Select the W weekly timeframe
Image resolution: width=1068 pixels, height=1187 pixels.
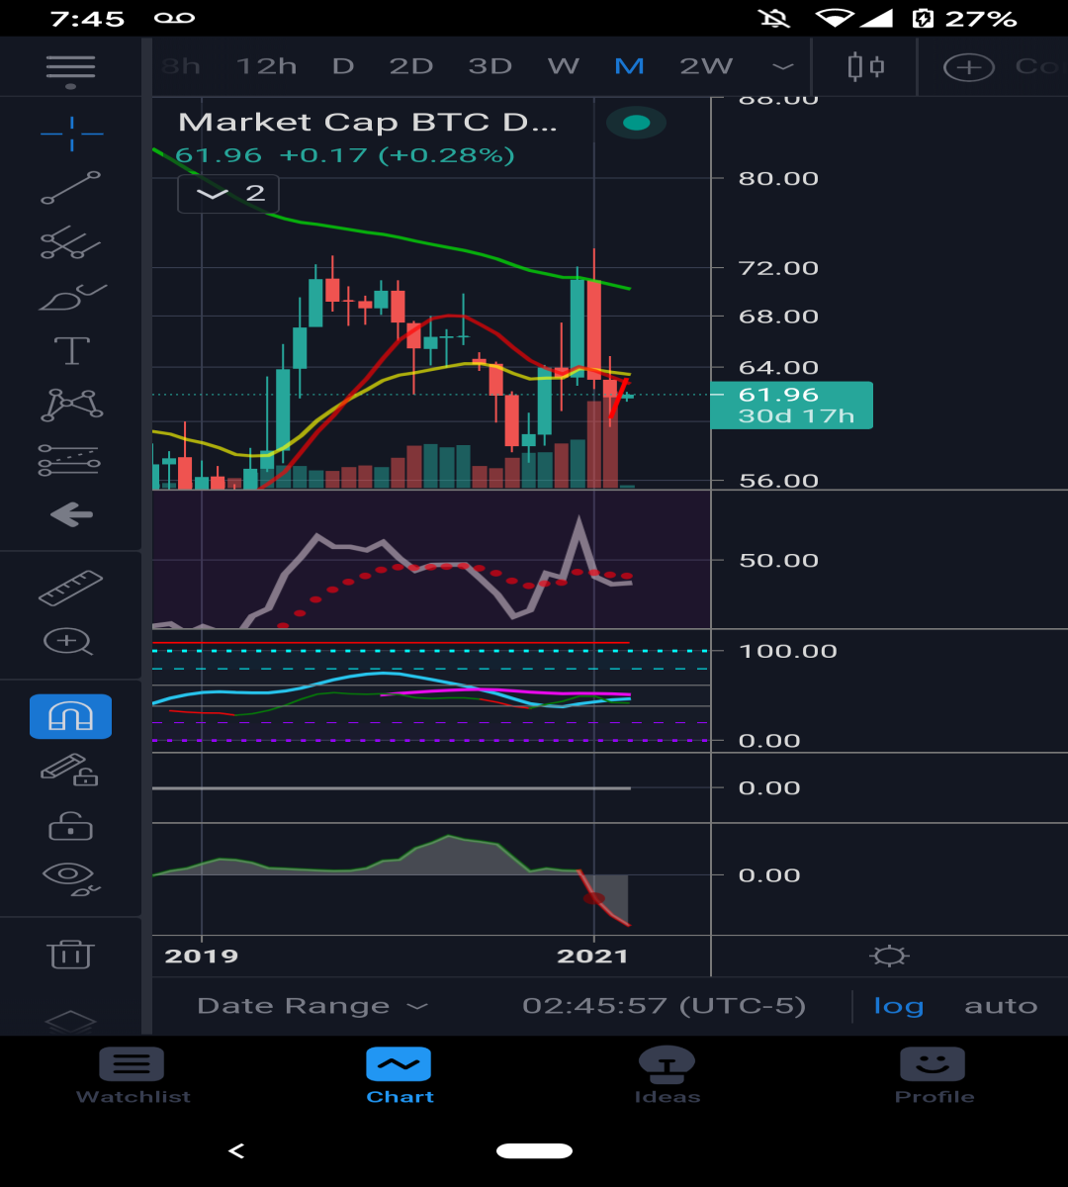[x=563, y=67]
